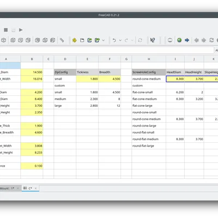The width and height of the screenshot is (218, 218).
Task: Close the C* spreadsheet tab
Action: 35,189
